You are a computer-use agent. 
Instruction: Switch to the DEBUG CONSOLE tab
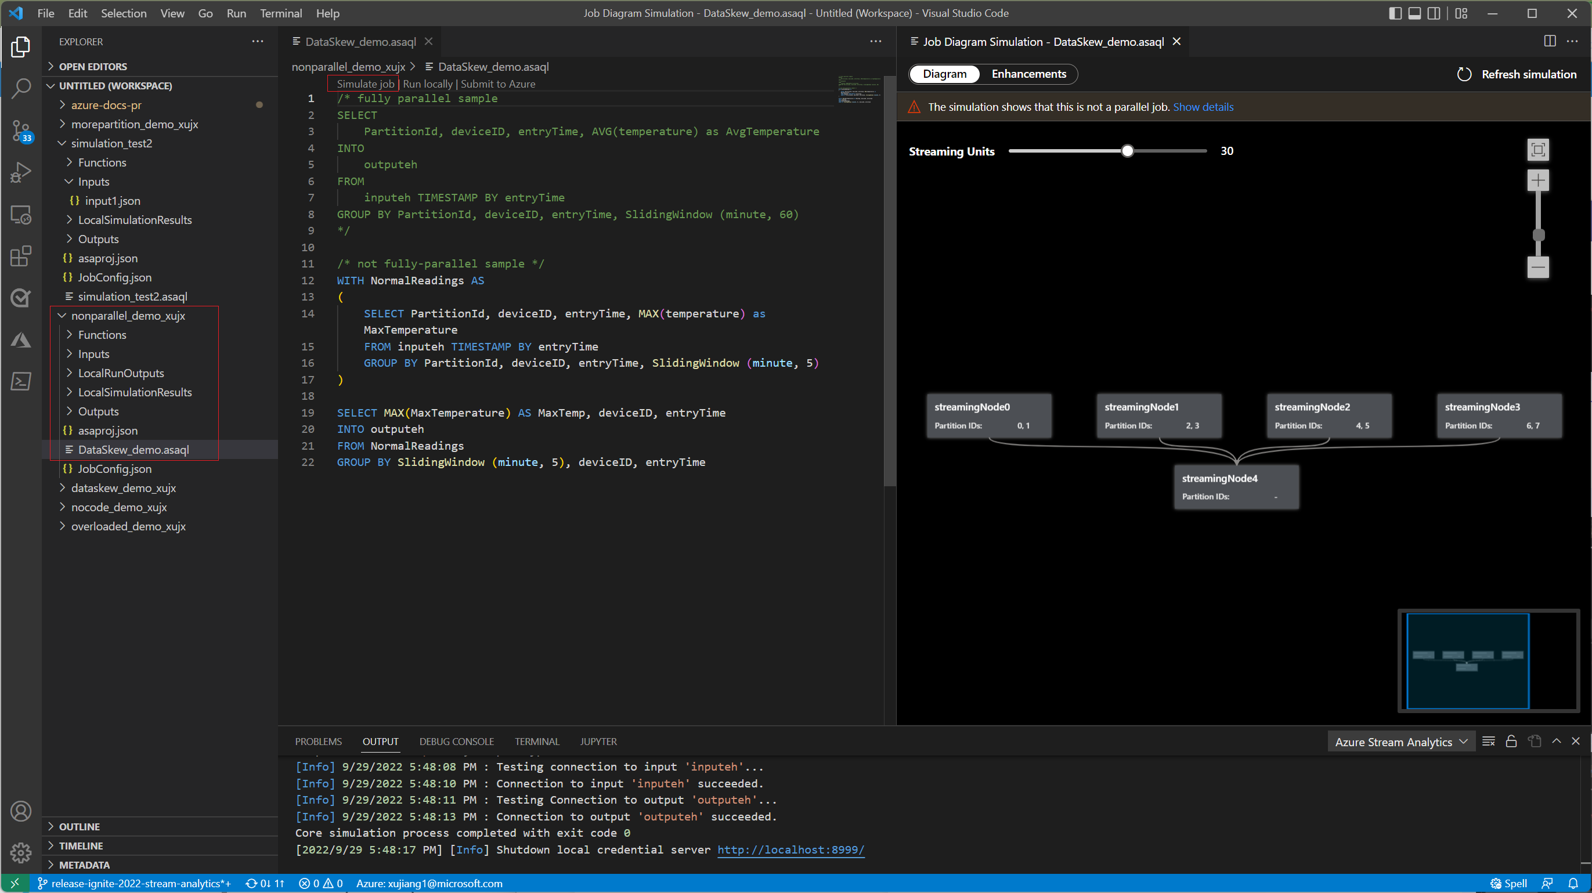(x=456, y=741)
